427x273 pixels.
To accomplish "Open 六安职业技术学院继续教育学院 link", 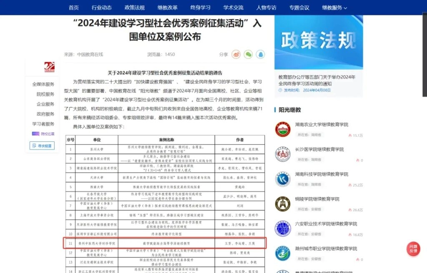I will 326,224.
